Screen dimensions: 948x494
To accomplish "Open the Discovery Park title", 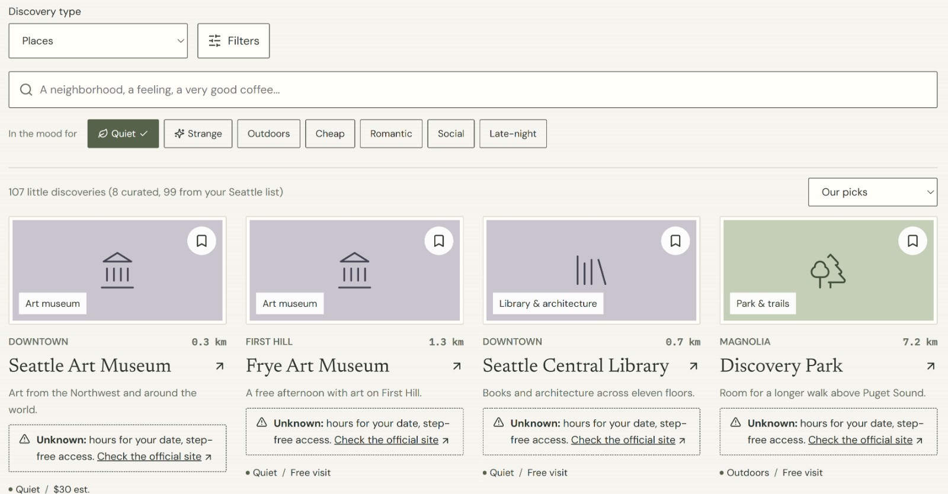I will (781, 366).
